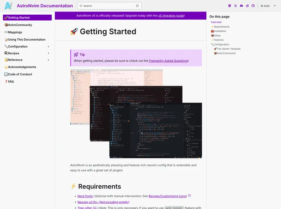Image resolution: width=281 pixels, height=209 pixels.
Task: Open the Frequently Asked Questions link
Action: [168, 61]
